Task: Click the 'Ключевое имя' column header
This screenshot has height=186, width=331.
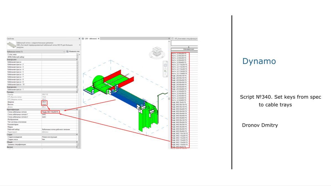Action: point(189,49)
